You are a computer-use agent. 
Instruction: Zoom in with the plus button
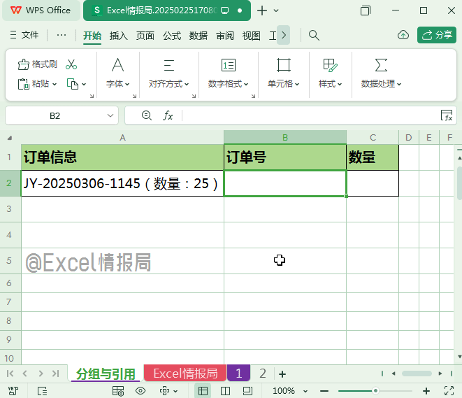426,391
